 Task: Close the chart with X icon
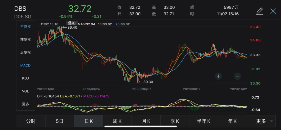click(x=273, y=11)
